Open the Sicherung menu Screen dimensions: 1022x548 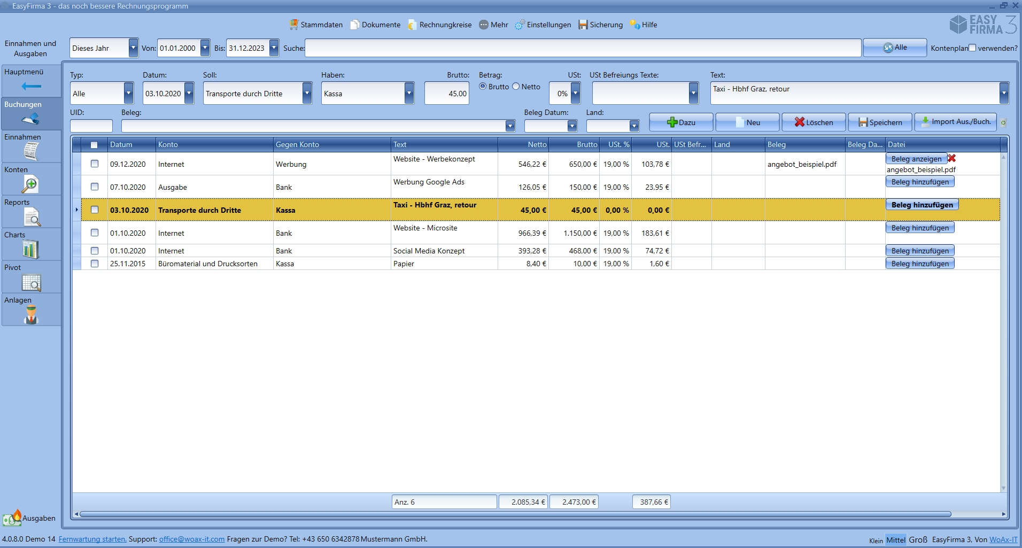[x=601, y=25]
